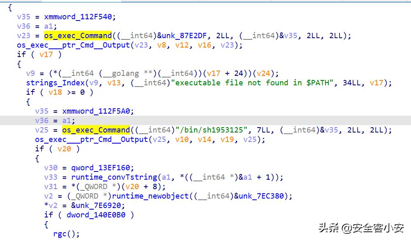Click the os_exec_Command call assigned to v25
This screenshot has width=411, height=240.
tap(96, 130)
